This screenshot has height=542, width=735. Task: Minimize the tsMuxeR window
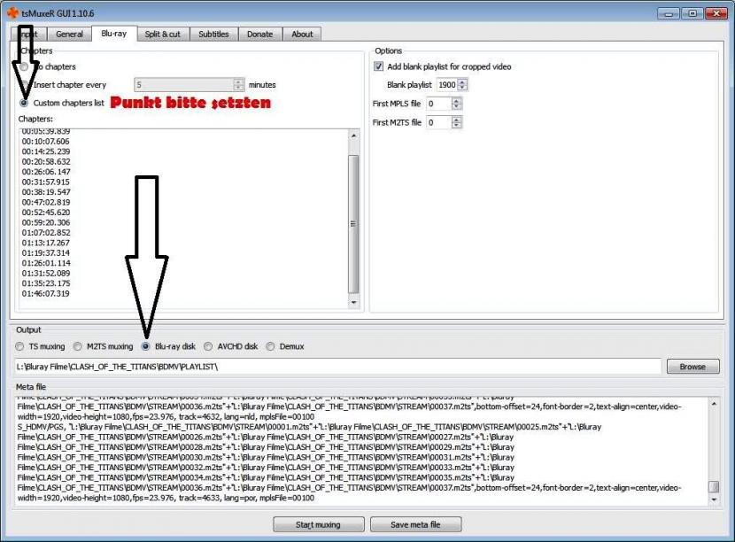pos(669,13)
